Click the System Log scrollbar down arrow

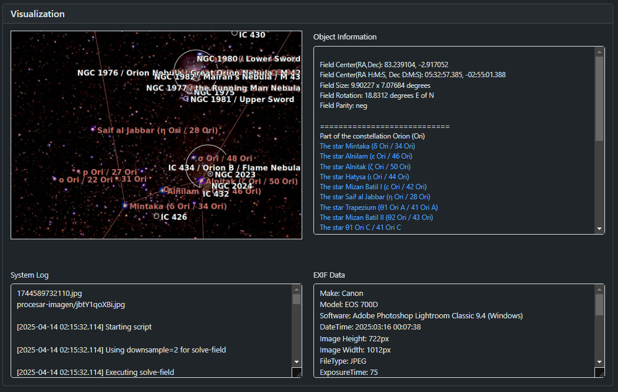click(x=296, y=361)
